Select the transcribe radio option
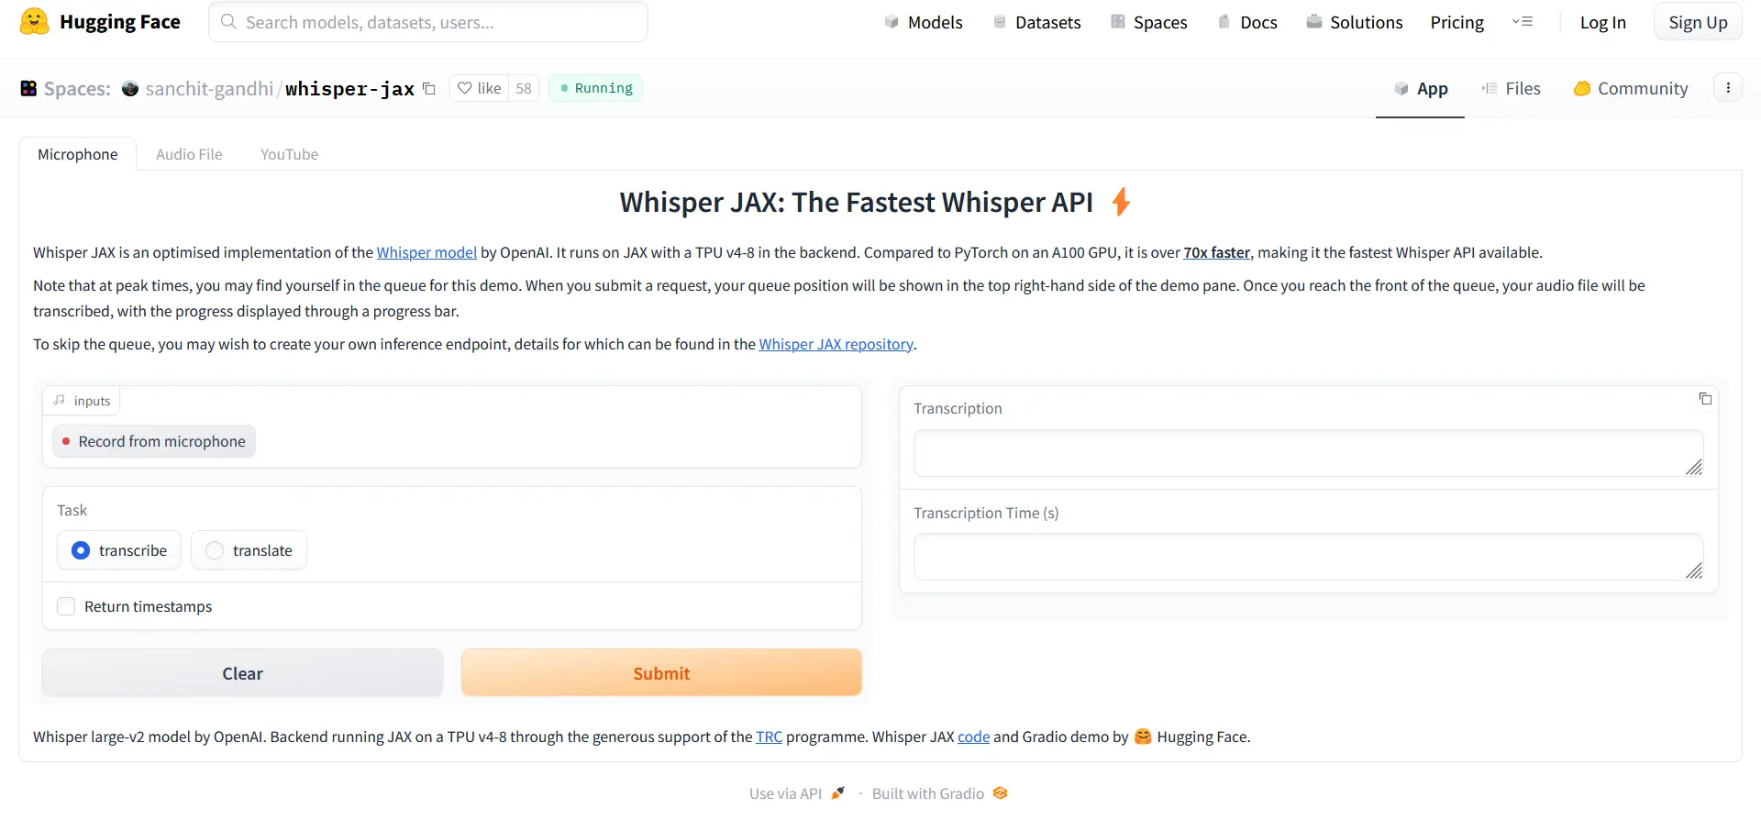Viewport: 1761px width, 820px height. click(x=81, y=550)
